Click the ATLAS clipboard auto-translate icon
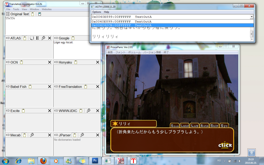The image size is (264, 165). (x=25, y=38)
